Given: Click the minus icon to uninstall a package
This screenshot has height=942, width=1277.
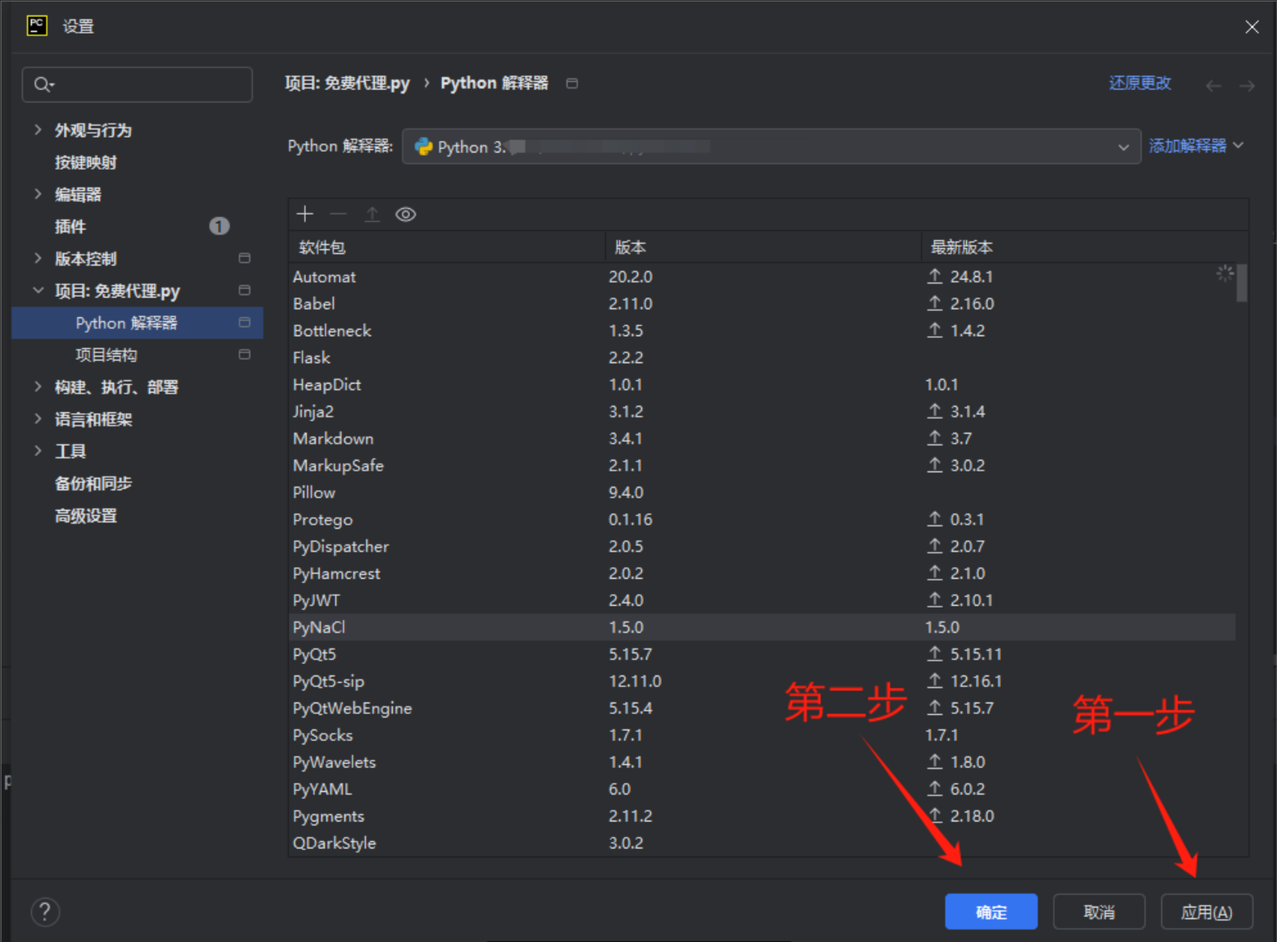Looking at the screenshot, I should click(x=338, y=214).
